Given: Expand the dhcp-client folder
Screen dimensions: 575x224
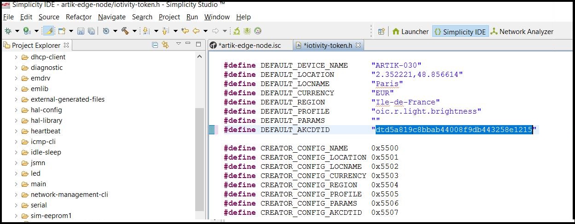Looking at the screenshot, I should tap(16, 57).
